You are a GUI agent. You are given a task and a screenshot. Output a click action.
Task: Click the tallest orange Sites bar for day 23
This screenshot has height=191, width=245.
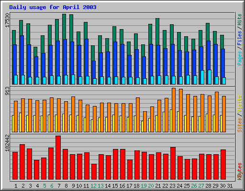click(x=174, y=110)
